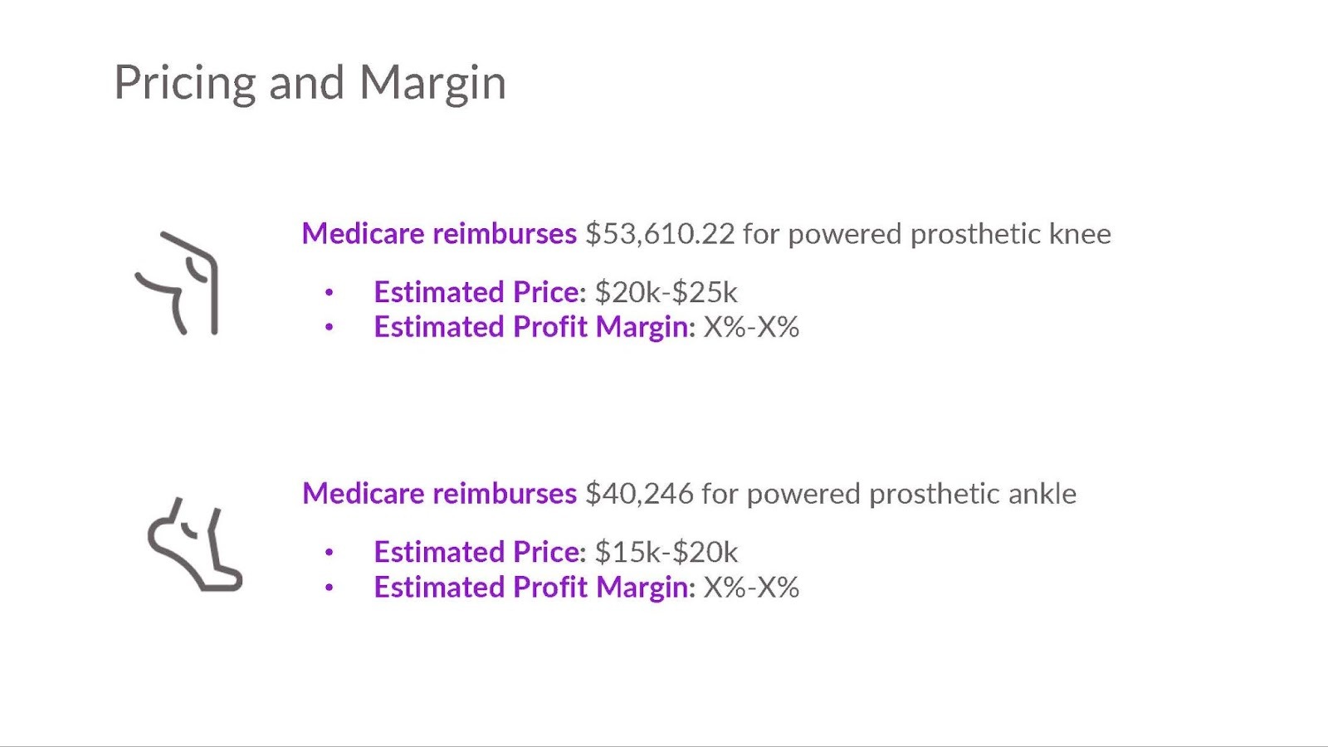Click the knee "Estimated Price" label
This screenshot has width=1328, height=747.
(x=479, y=292)
